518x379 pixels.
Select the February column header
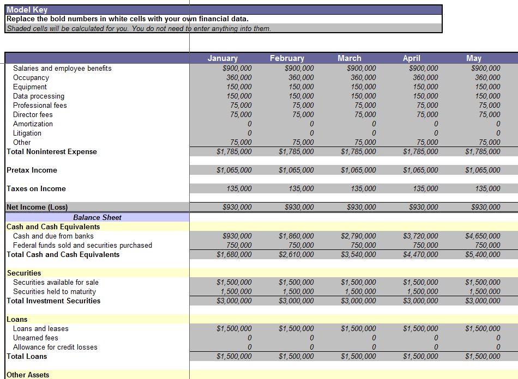[287, 58]
